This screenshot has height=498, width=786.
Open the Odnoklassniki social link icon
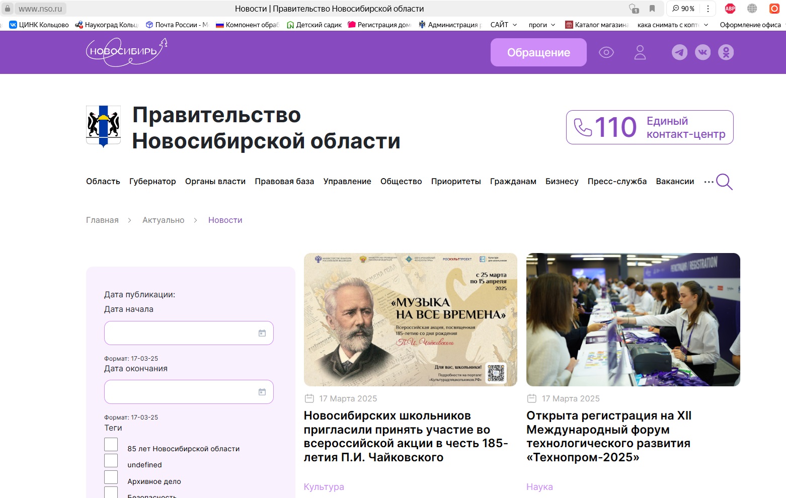coord(726,52)
